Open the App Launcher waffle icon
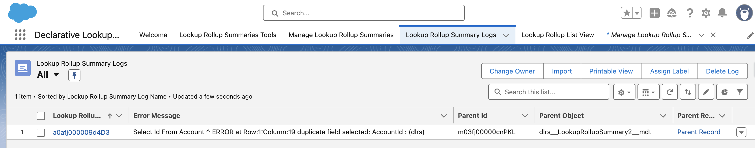755x148 pixels. (x=20, y=35)
